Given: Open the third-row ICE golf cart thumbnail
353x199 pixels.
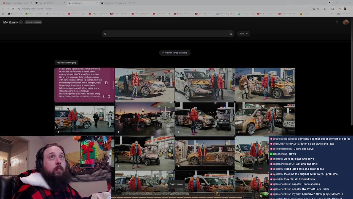Looking at the screenshot, I should coord(145,153).
